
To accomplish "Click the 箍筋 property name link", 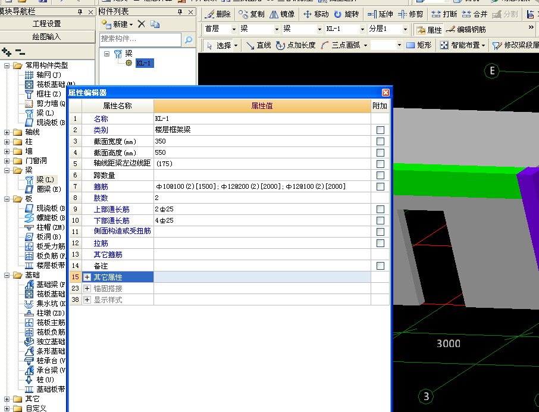I will (101, 187).
